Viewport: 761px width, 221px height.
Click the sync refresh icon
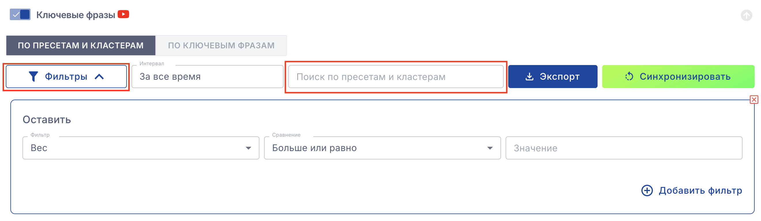629,77
